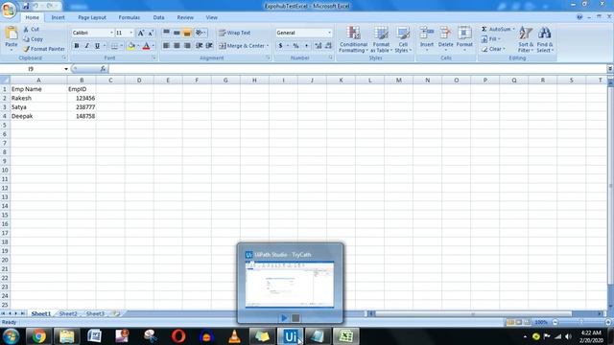Align cell text left
The image size is (614, 345).
[166, 46]
